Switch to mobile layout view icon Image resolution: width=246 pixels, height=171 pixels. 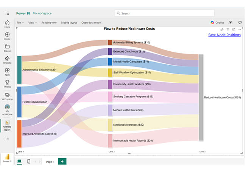click(29, 162)
